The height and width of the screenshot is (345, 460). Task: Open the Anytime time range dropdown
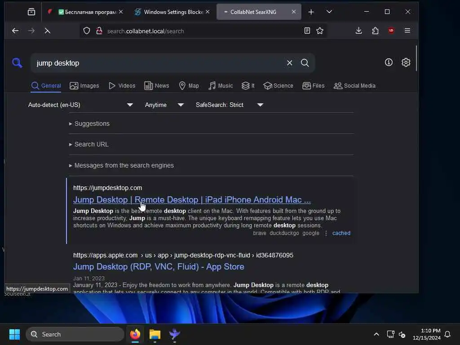164,105
